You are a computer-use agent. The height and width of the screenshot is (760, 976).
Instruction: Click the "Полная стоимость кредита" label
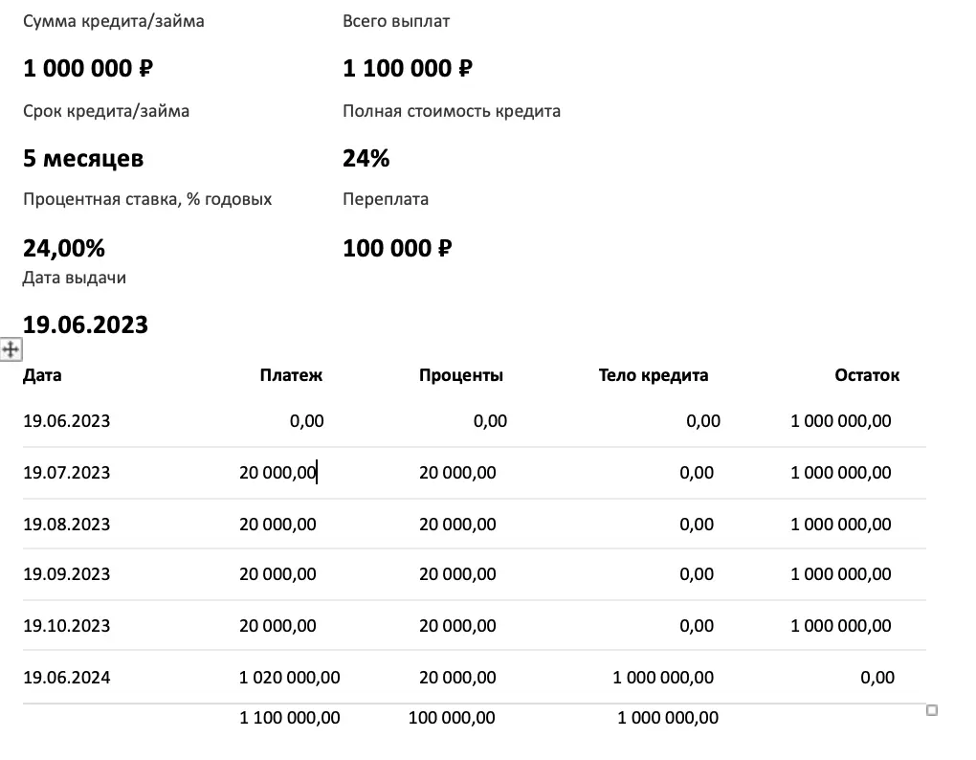pyautogui.click(x=452, y=111)
